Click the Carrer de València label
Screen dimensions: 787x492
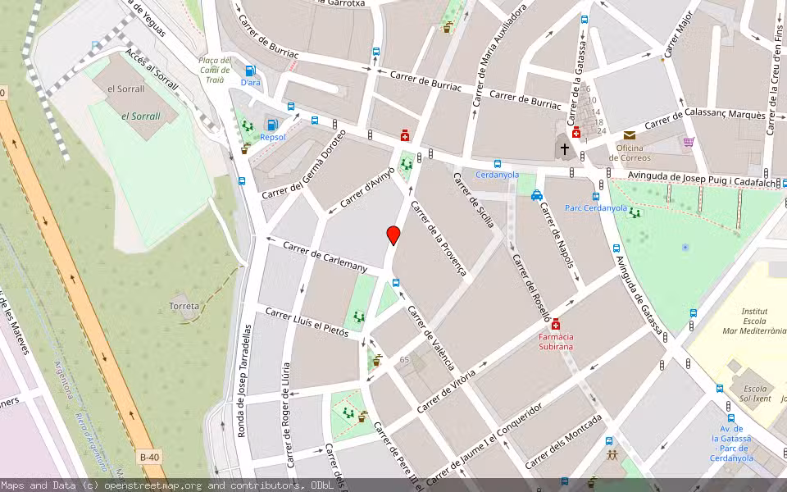click(431, 338)
